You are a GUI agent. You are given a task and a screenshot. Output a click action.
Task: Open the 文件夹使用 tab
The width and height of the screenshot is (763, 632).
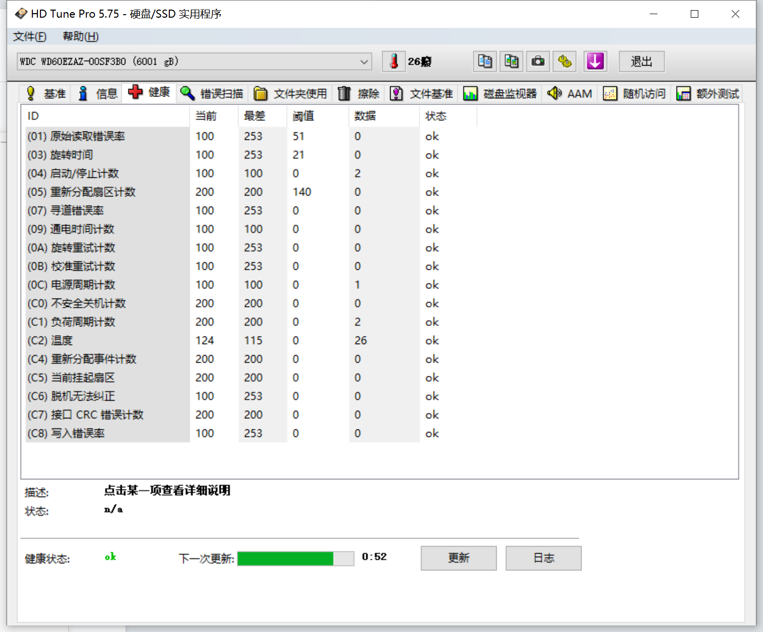pos(291,93)
